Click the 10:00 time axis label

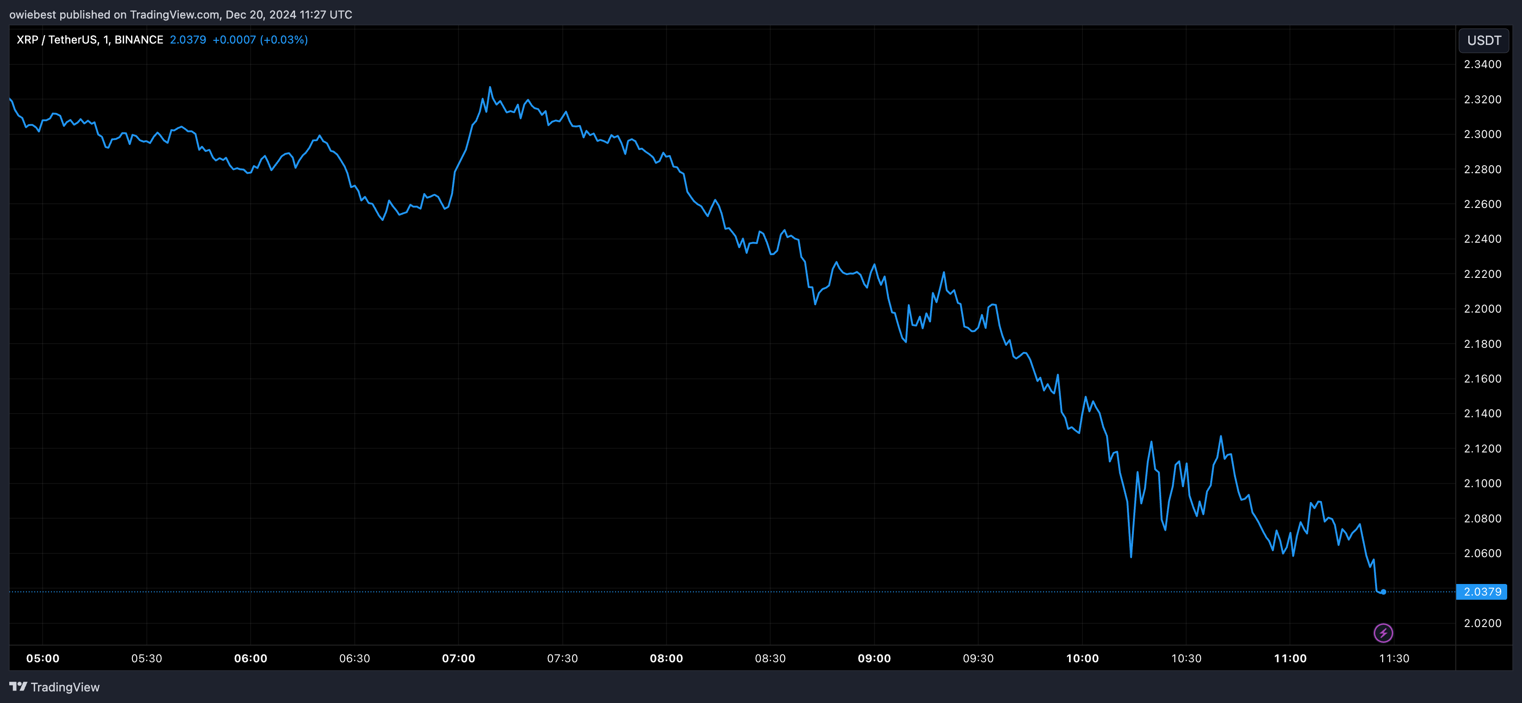point(1082,658)
